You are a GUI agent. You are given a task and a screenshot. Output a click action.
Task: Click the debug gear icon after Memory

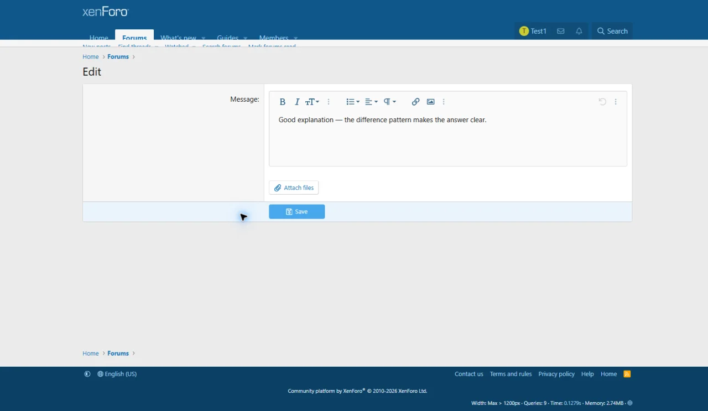[629, 403]
